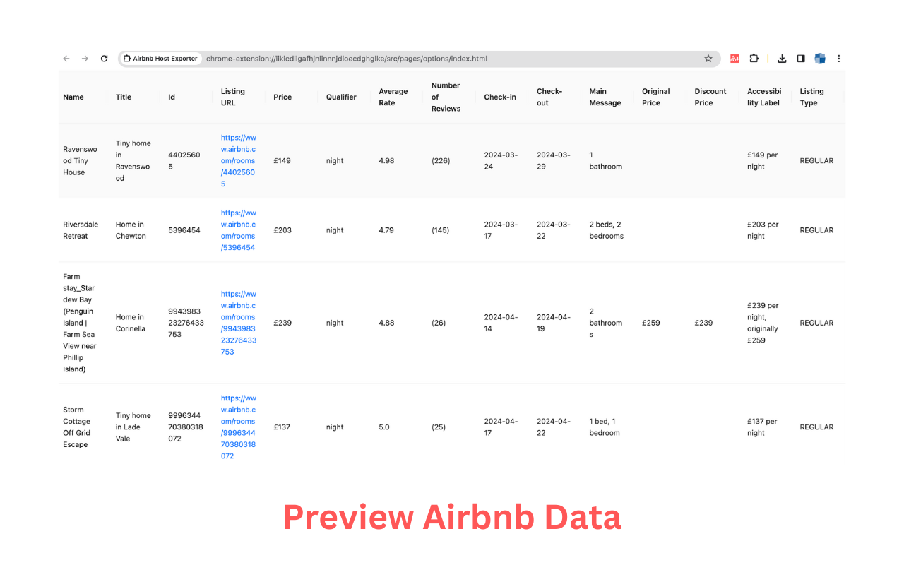Click the browser forward arrow
Screen dimensions: 904x565
(85, 59)
